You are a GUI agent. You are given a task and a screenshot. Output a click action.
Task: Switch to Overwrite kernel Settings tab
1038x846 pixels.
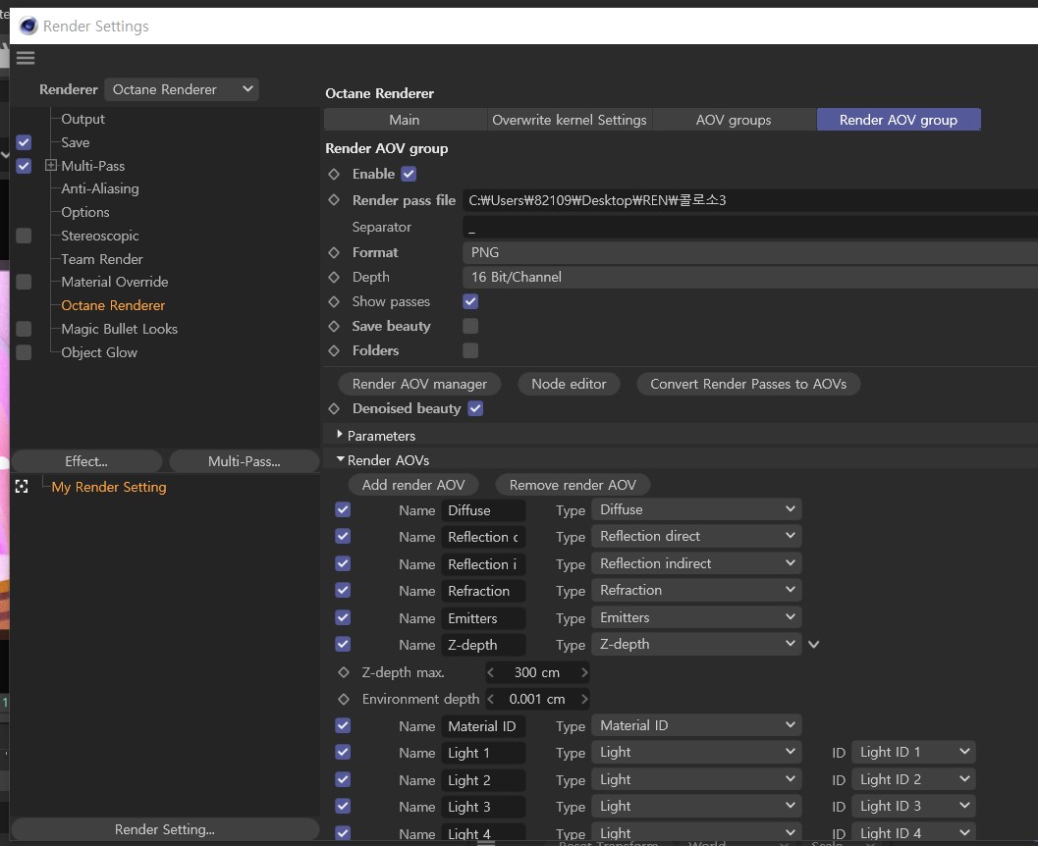(570, 120)
